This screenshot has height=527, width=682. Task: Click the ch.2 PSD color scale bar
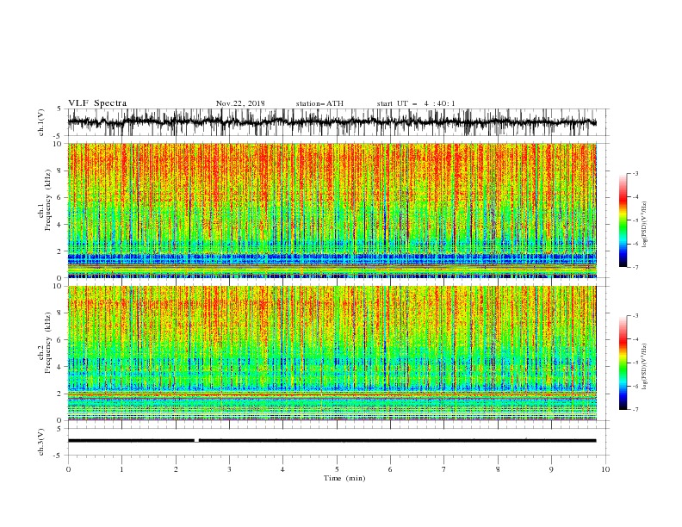tap(623, 363)
